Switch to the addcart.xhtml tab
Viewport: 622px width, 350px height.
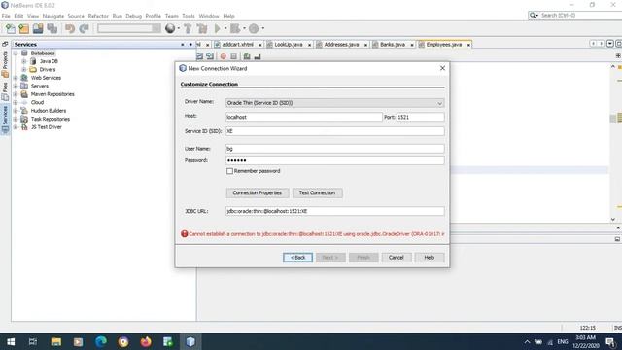tap(237, 45)
